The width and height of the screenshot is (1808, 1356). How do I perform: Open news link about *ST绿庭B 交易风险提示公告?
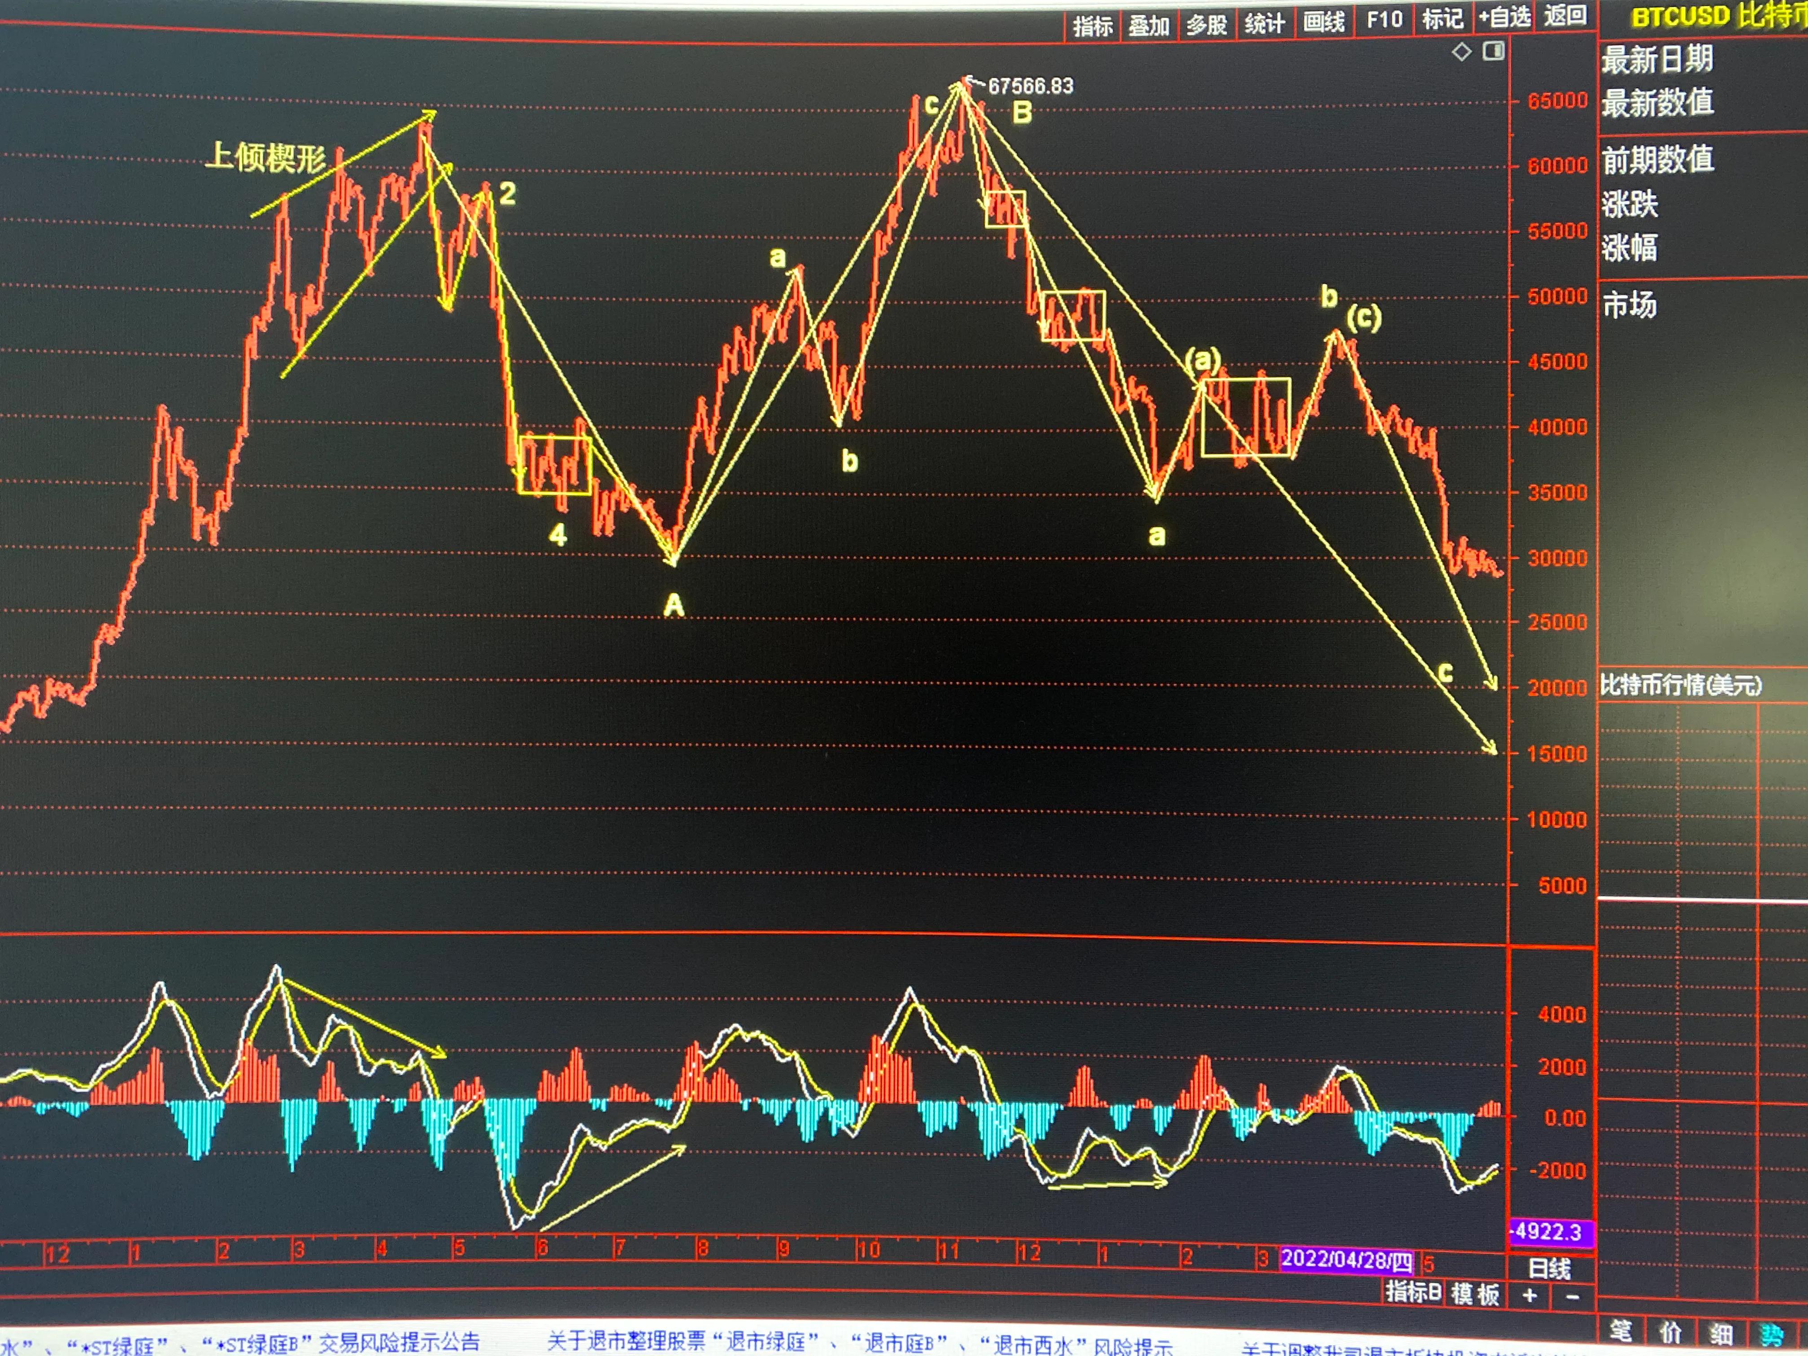click(340, 1342)
